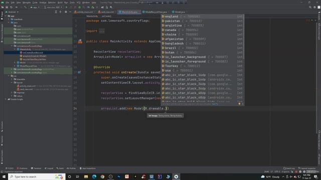Click the project panel hide (minus) icon
This screenshot has width=321, height=180.
(70, 12)
